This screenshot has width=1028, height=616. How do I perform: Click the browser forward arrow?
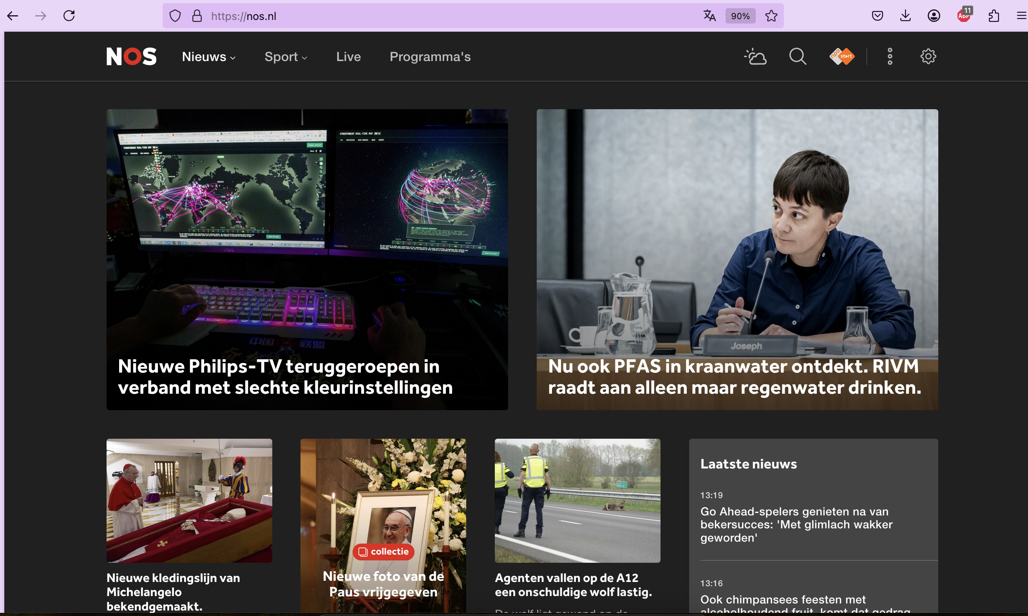point(41,16)
